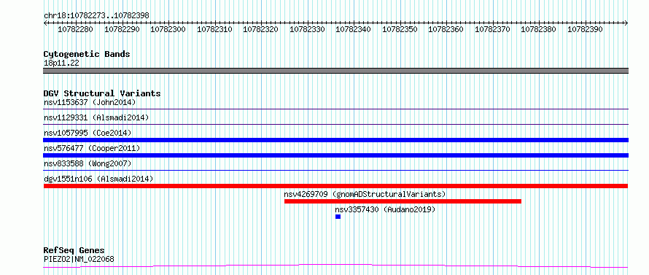Open the nsv833588 (Wong2007) variant entry
The width and height of the screenshot is (649, 275).
click(88, 163)
